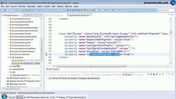The image size is (176, 99).
Task: Open the Refactor menu
Action: point(22,6)
